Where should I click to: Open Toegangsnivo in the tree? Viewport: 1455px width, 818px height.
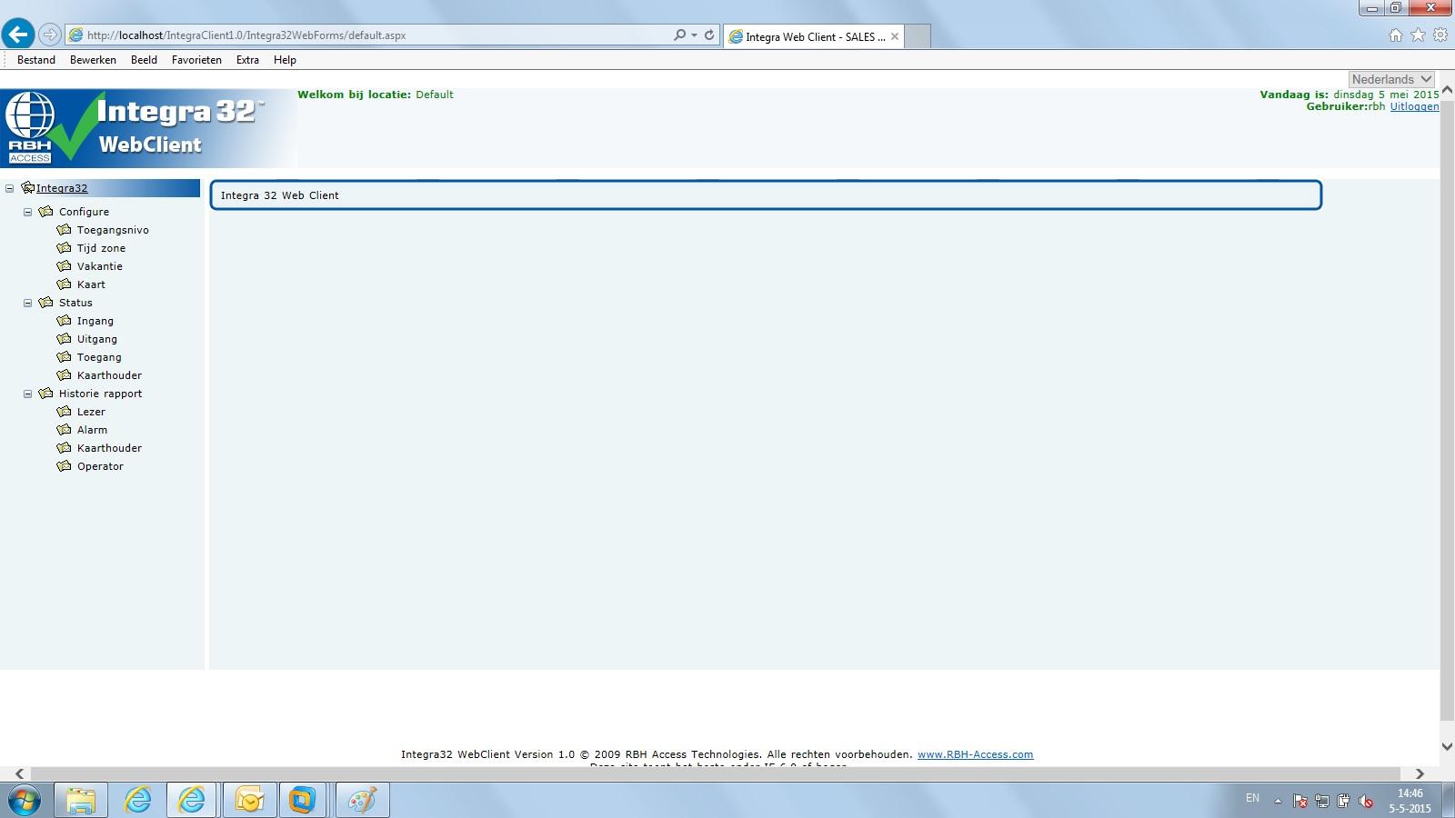point(113,230)
